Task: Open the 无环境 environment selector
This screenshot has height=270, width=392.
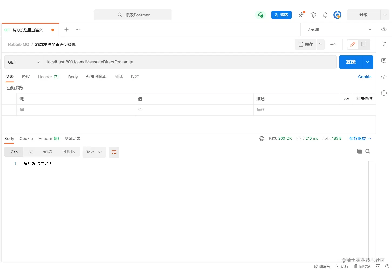Action: [339, 29]
